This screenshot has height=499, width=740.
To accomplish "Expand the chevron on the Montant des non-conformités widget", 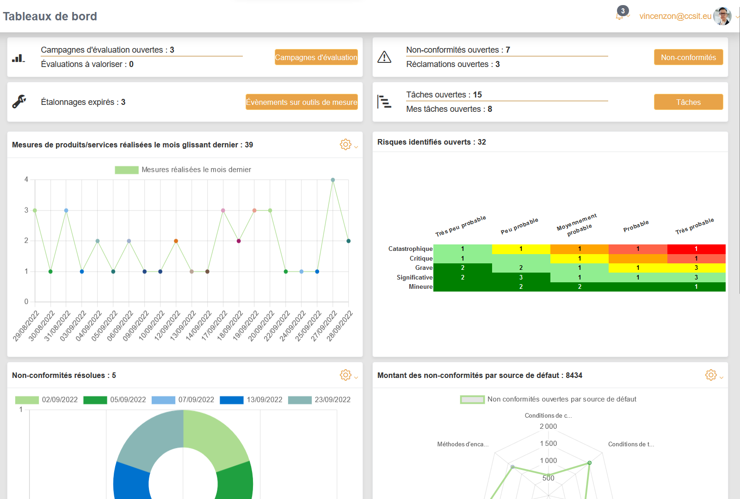I will [x=721, y=377].
